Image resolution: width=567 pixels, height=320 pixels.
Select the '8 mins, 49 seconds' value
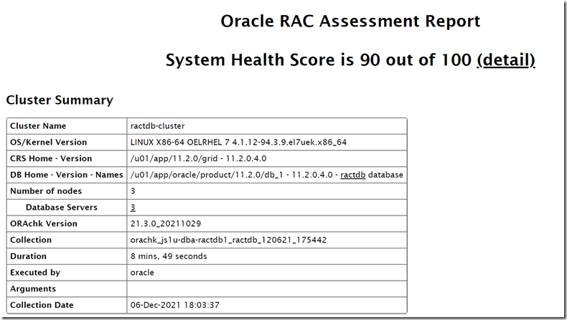169,256
